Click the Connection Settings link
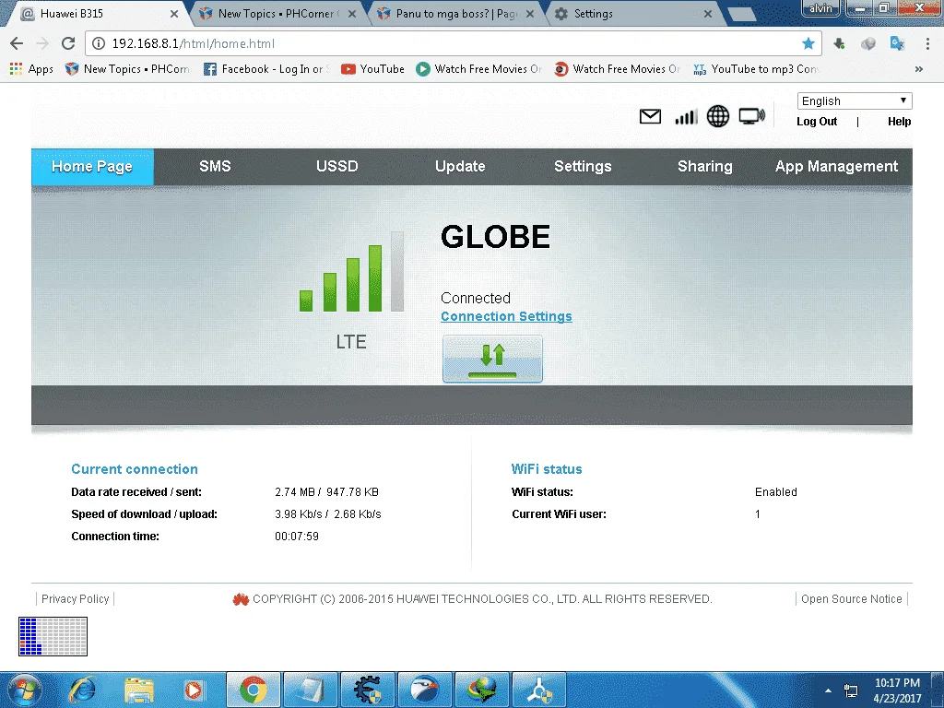Image resolution: width=944 pixels, height=708 pixels. tap(506, 316)
